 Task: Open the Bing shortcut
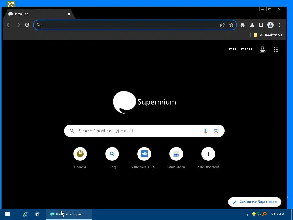click(112, 158)
